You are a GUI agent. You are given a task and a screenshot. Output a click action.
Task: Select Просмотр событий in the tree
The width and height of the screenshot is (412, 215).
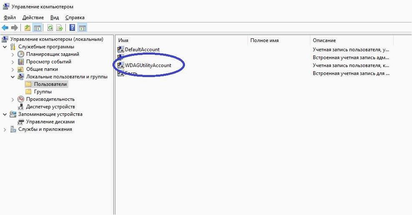pos(49,62)
